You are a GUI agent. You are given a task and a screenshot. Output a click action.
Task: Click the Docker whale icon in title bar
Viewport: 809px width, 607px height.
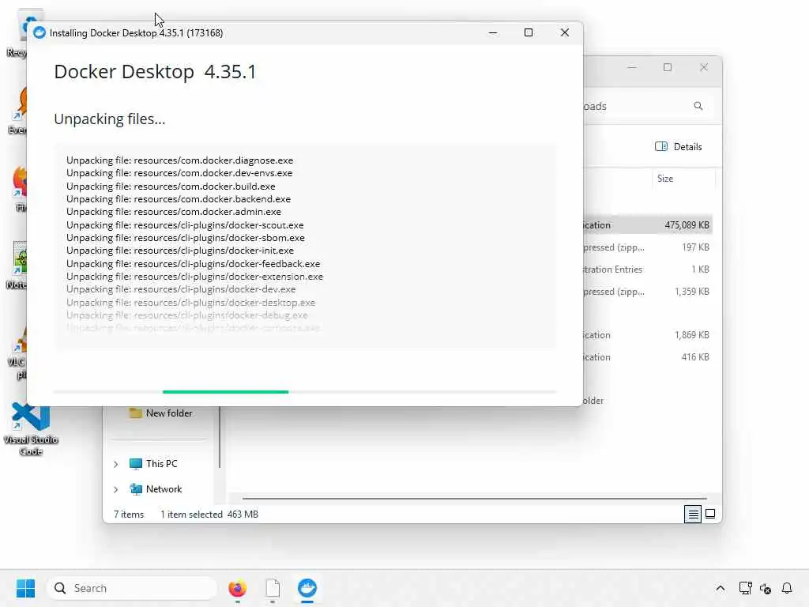click(40, 33)
